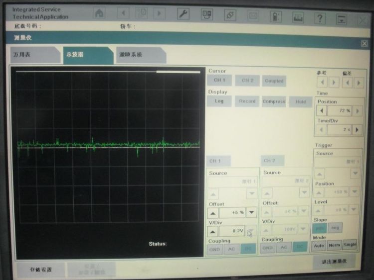Viewport: 374px width, 280px height.
Task: Click the battery status icon
Action: pos(275,16)
